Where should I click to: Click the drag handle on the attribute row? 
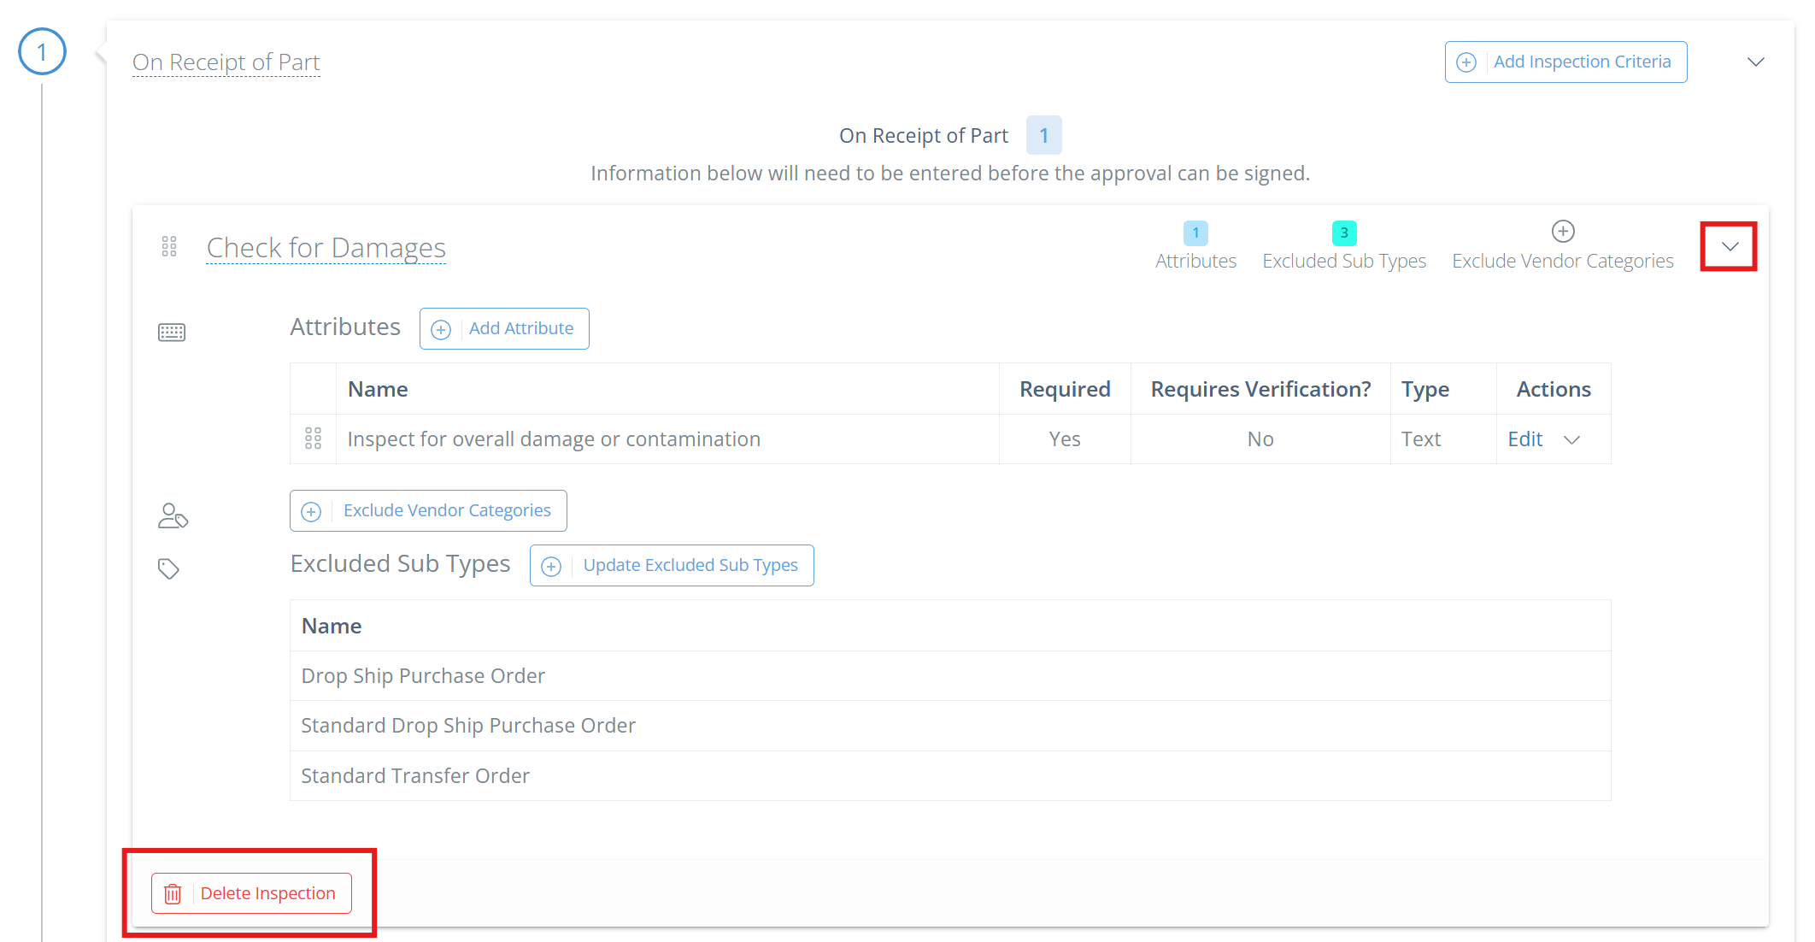(x=313, y=439)
